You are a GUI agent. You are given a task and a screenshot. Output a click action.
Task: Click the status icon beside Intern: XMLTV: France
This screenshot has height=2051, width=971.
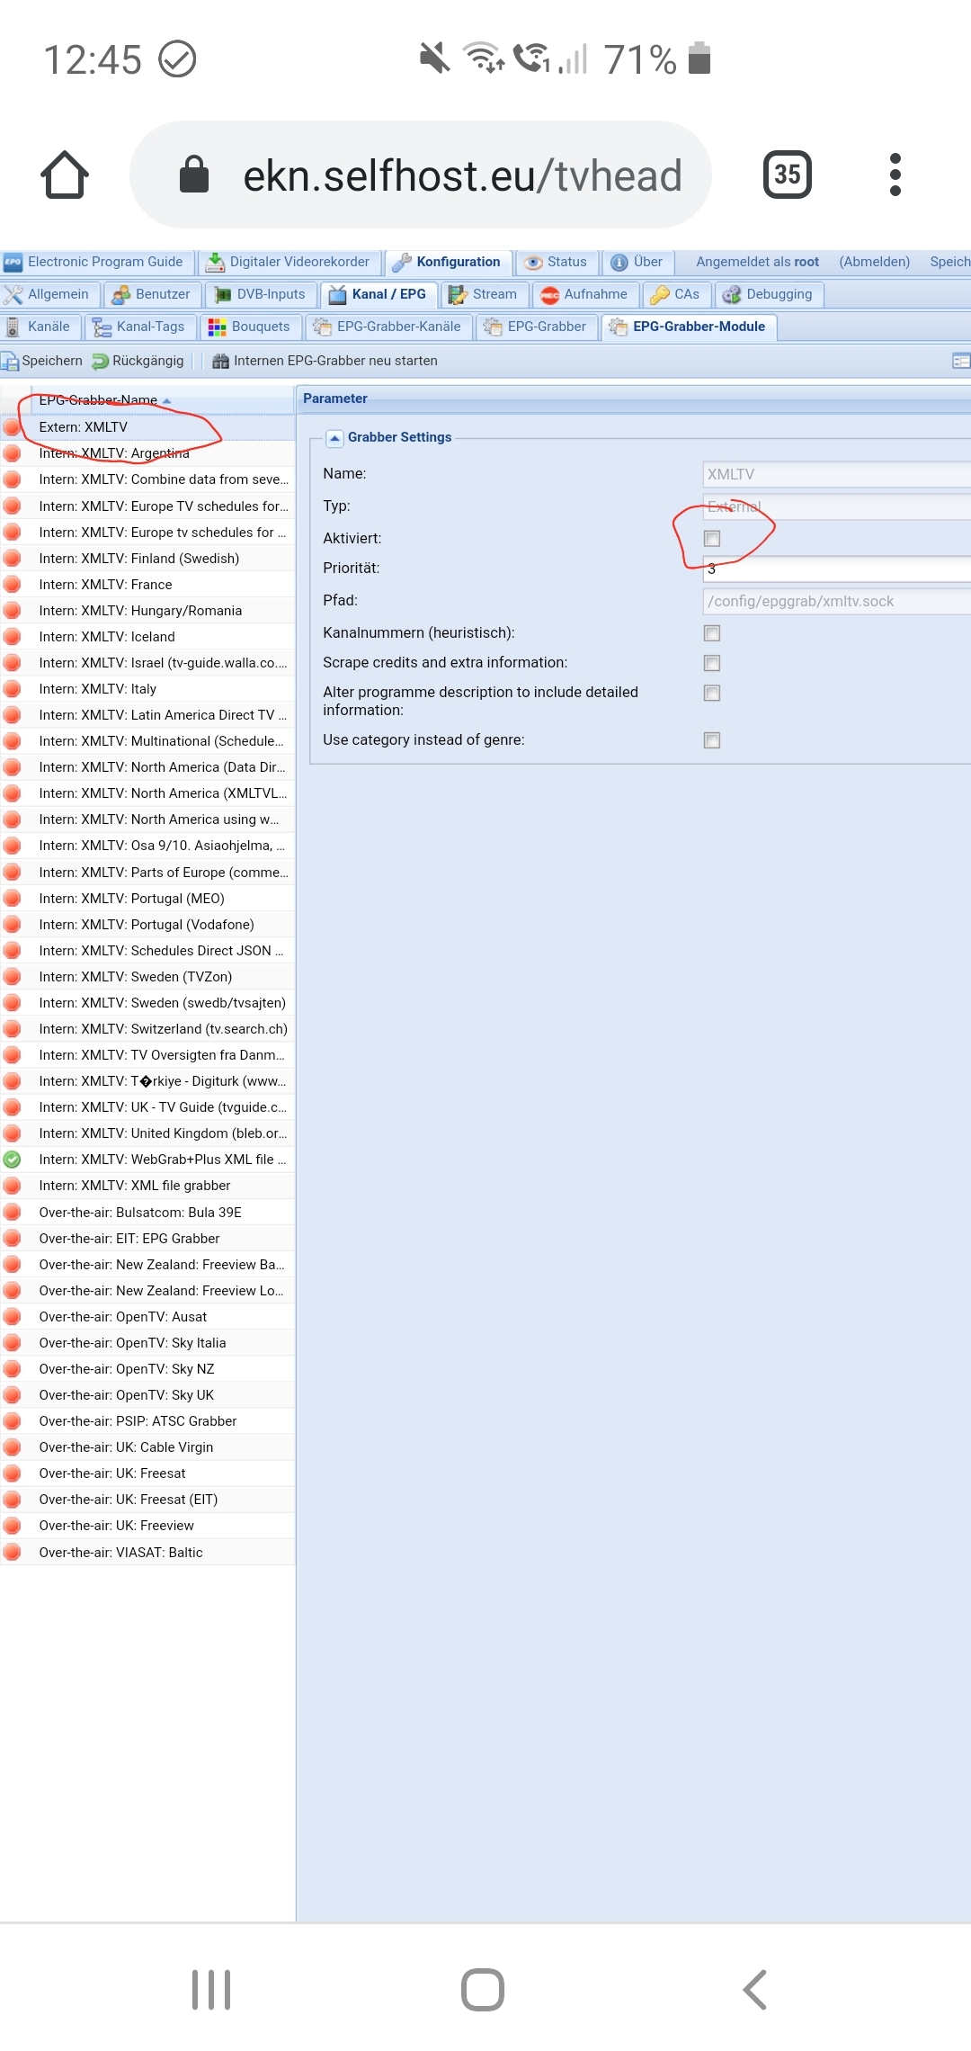click(x=13, y=585)
